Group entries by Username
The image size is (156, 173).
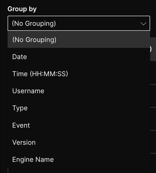[x=79, y=91]
